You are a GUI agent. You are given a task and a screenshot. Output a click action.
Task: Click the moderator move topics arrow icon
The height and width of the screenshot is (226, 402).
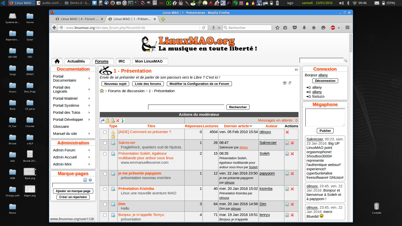pos(103,121)
